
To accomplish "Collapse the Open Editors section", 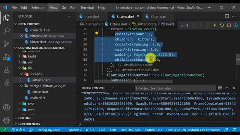I will tap(29, 24).
